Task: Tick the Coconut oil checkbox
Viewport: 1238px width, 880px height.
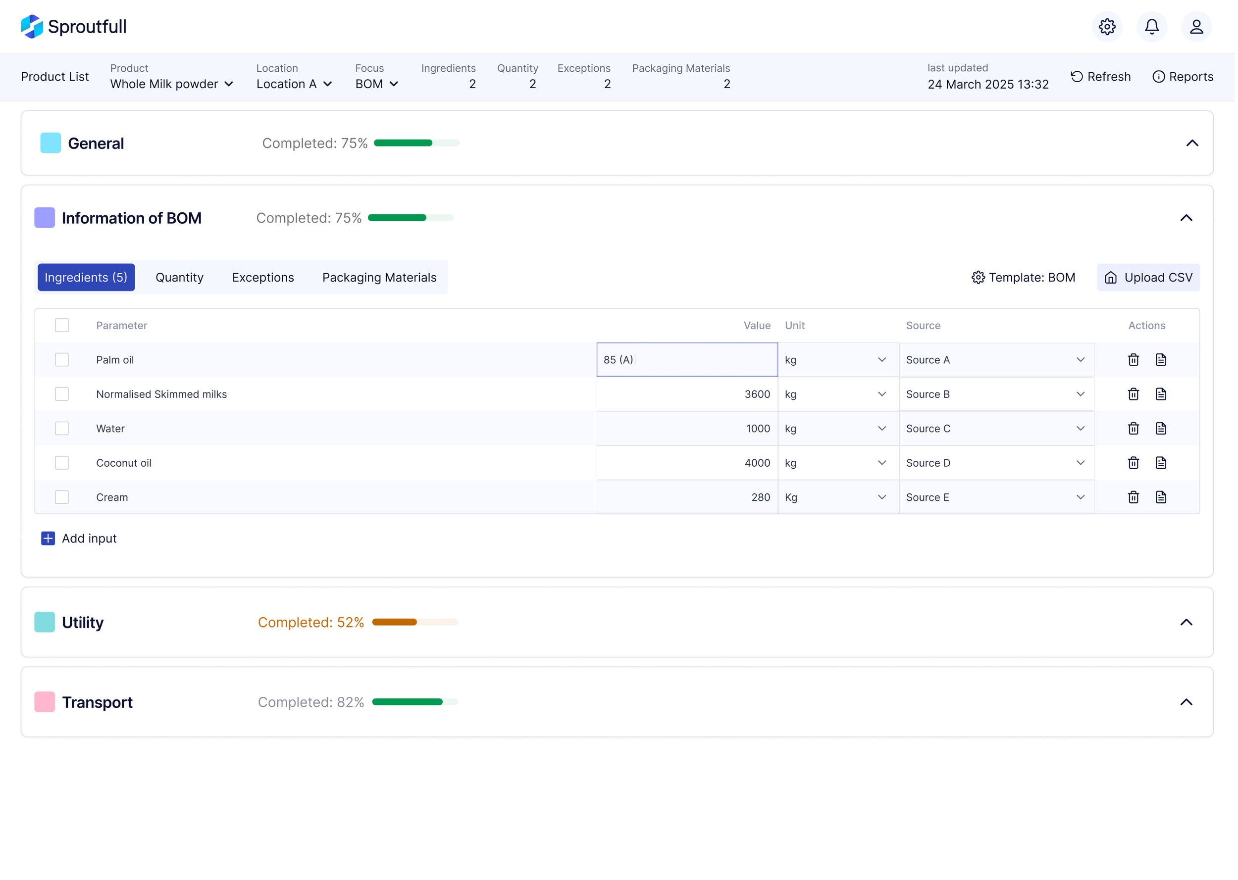Action: pos(62,463)
